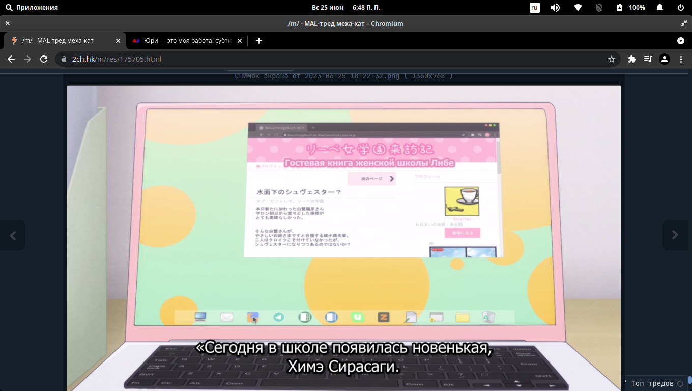Open the Extensions puzzle icon
This screenshot has height=391, width=692.
(632, 59)
